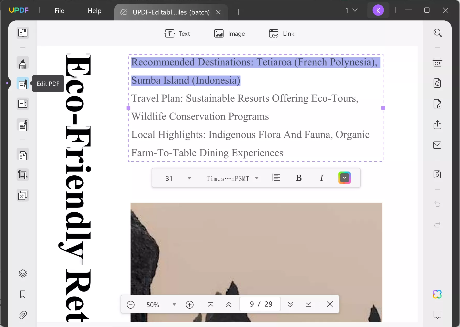Run OCR text recognition
Image resolution: width=460 pixels, height=327 pixels.
(x=437, y=62)
